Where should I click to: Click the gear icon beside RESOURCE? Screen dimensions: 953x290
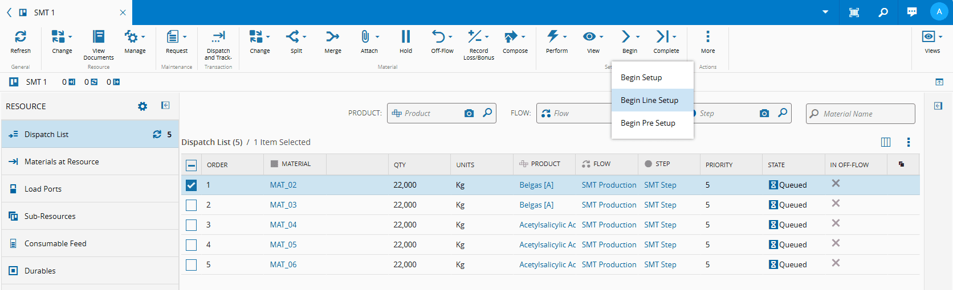pyautogui.click(x=142, y=106)
